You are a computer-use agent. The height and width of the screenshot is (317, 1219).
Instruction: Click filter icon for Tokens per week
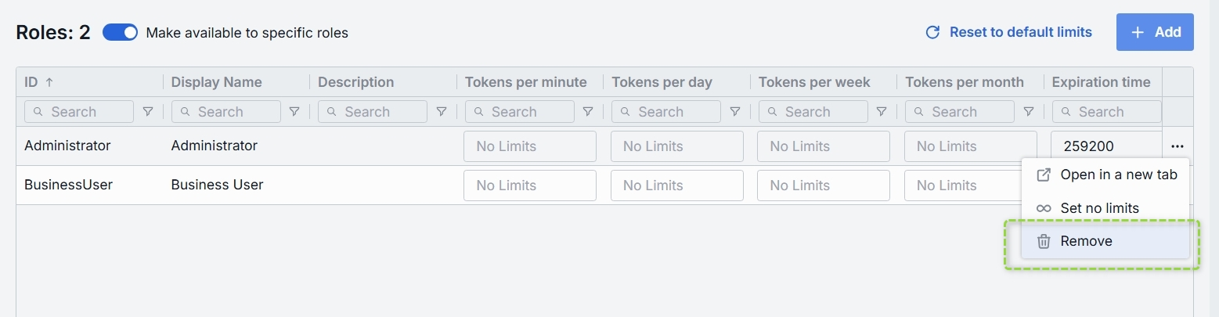(x=882, y=112)
